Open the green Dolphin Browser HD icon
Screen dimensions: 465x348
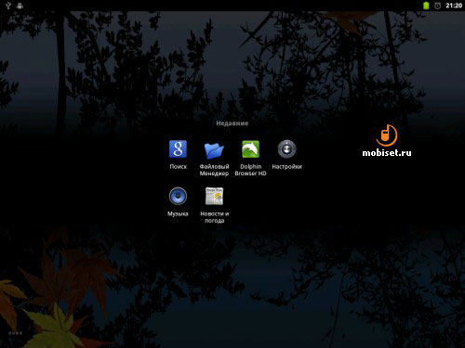pos(250,149)
